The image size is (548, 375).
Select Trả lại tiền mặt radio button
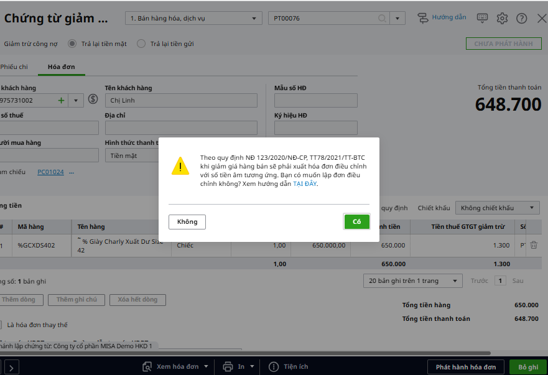click(72, 44)
